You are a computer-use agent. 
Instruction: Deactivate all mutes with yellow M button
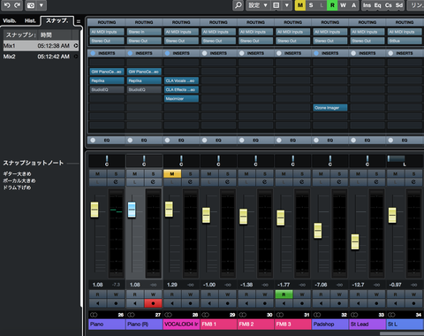pos(300,5)
